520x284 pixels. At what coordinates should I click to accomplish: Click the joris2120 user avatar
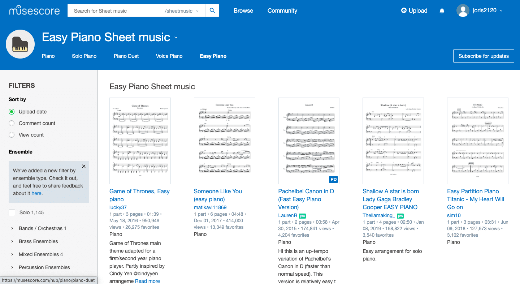(463, 10)
